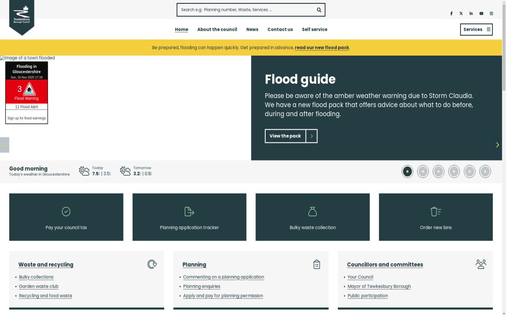Select the last carousel indicator dot
This screenshot has height=316, width=506.
[485, 171]
